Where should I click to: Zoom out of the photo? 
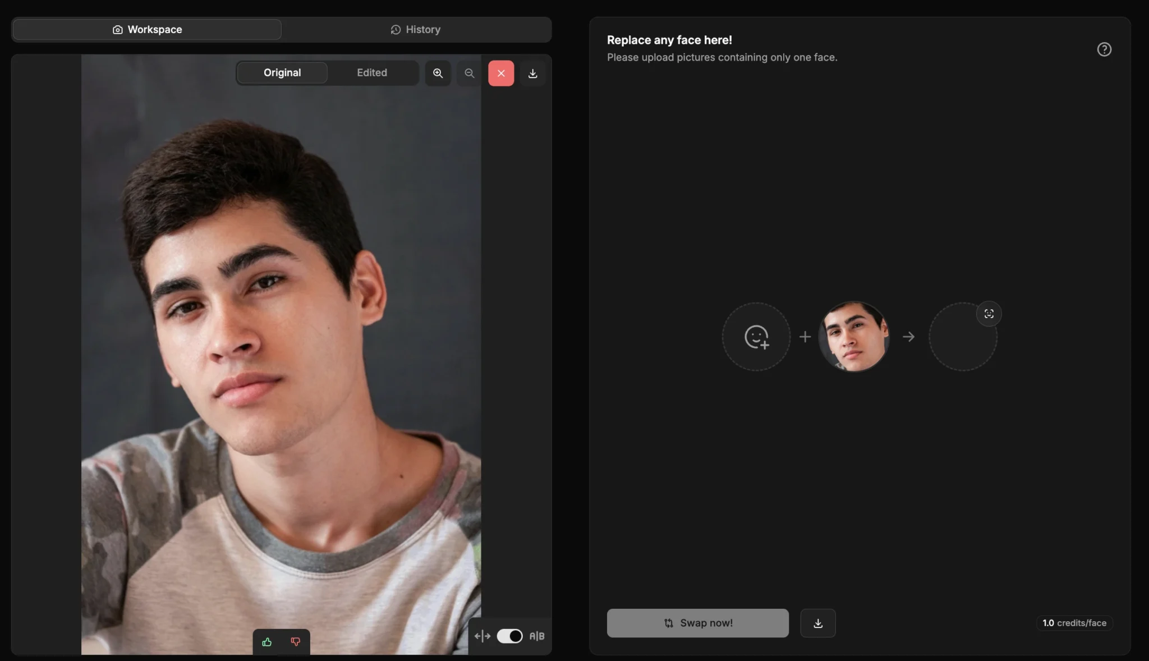pos(470,74)
